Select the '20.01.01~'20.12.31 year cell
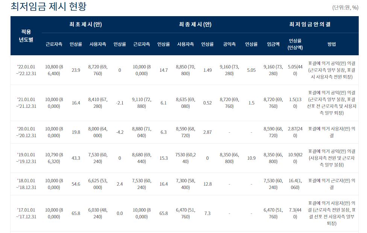 tap(26, 132)
